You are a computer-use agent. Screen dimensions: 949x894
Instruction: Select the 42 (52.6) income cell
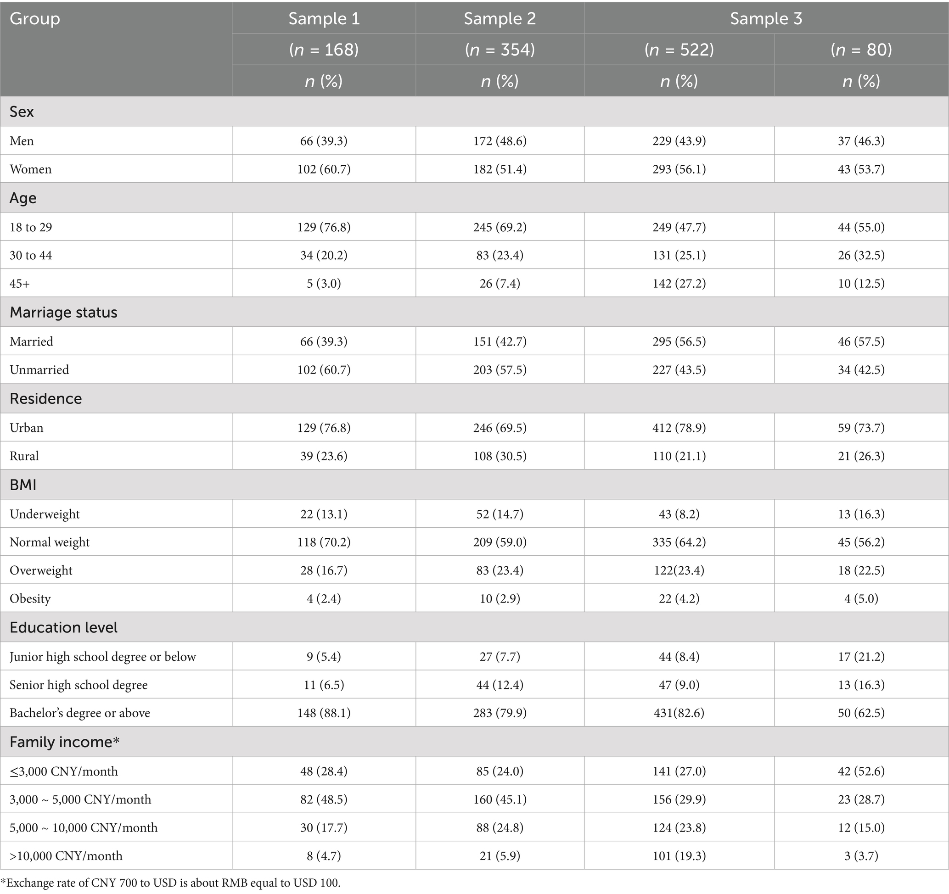pos(861,771)
